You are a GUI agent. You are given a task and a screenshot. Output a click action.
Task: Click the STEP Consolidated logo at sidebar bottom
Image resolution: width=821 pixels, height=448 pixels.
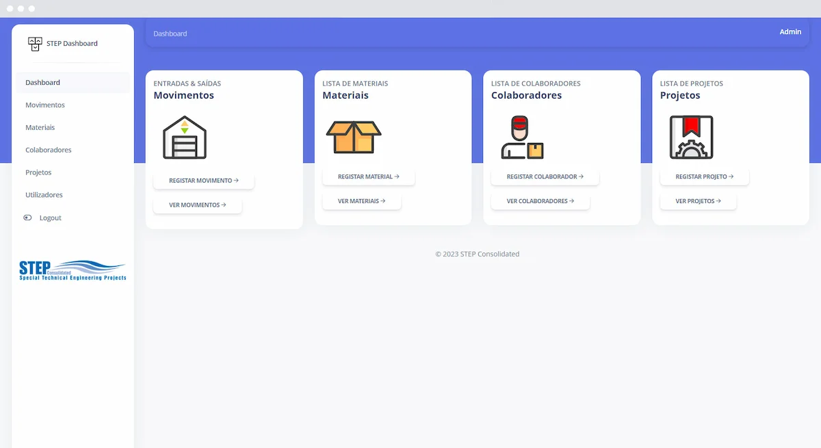click(x=72, y=269)
